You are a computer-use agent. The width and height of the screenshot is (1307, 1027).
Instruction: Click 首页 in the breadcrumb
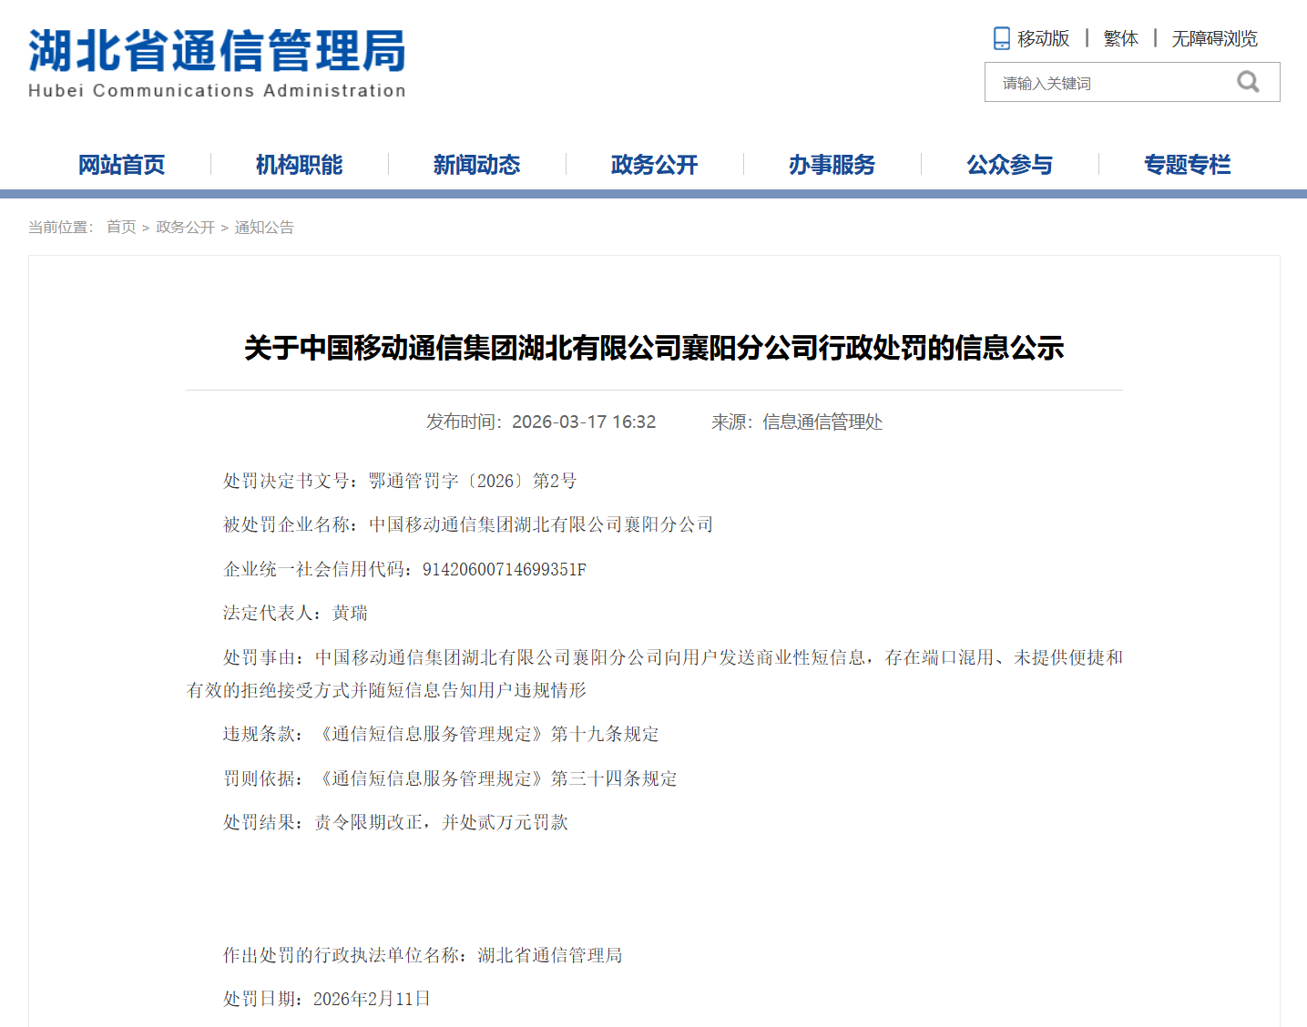point(121,227)
